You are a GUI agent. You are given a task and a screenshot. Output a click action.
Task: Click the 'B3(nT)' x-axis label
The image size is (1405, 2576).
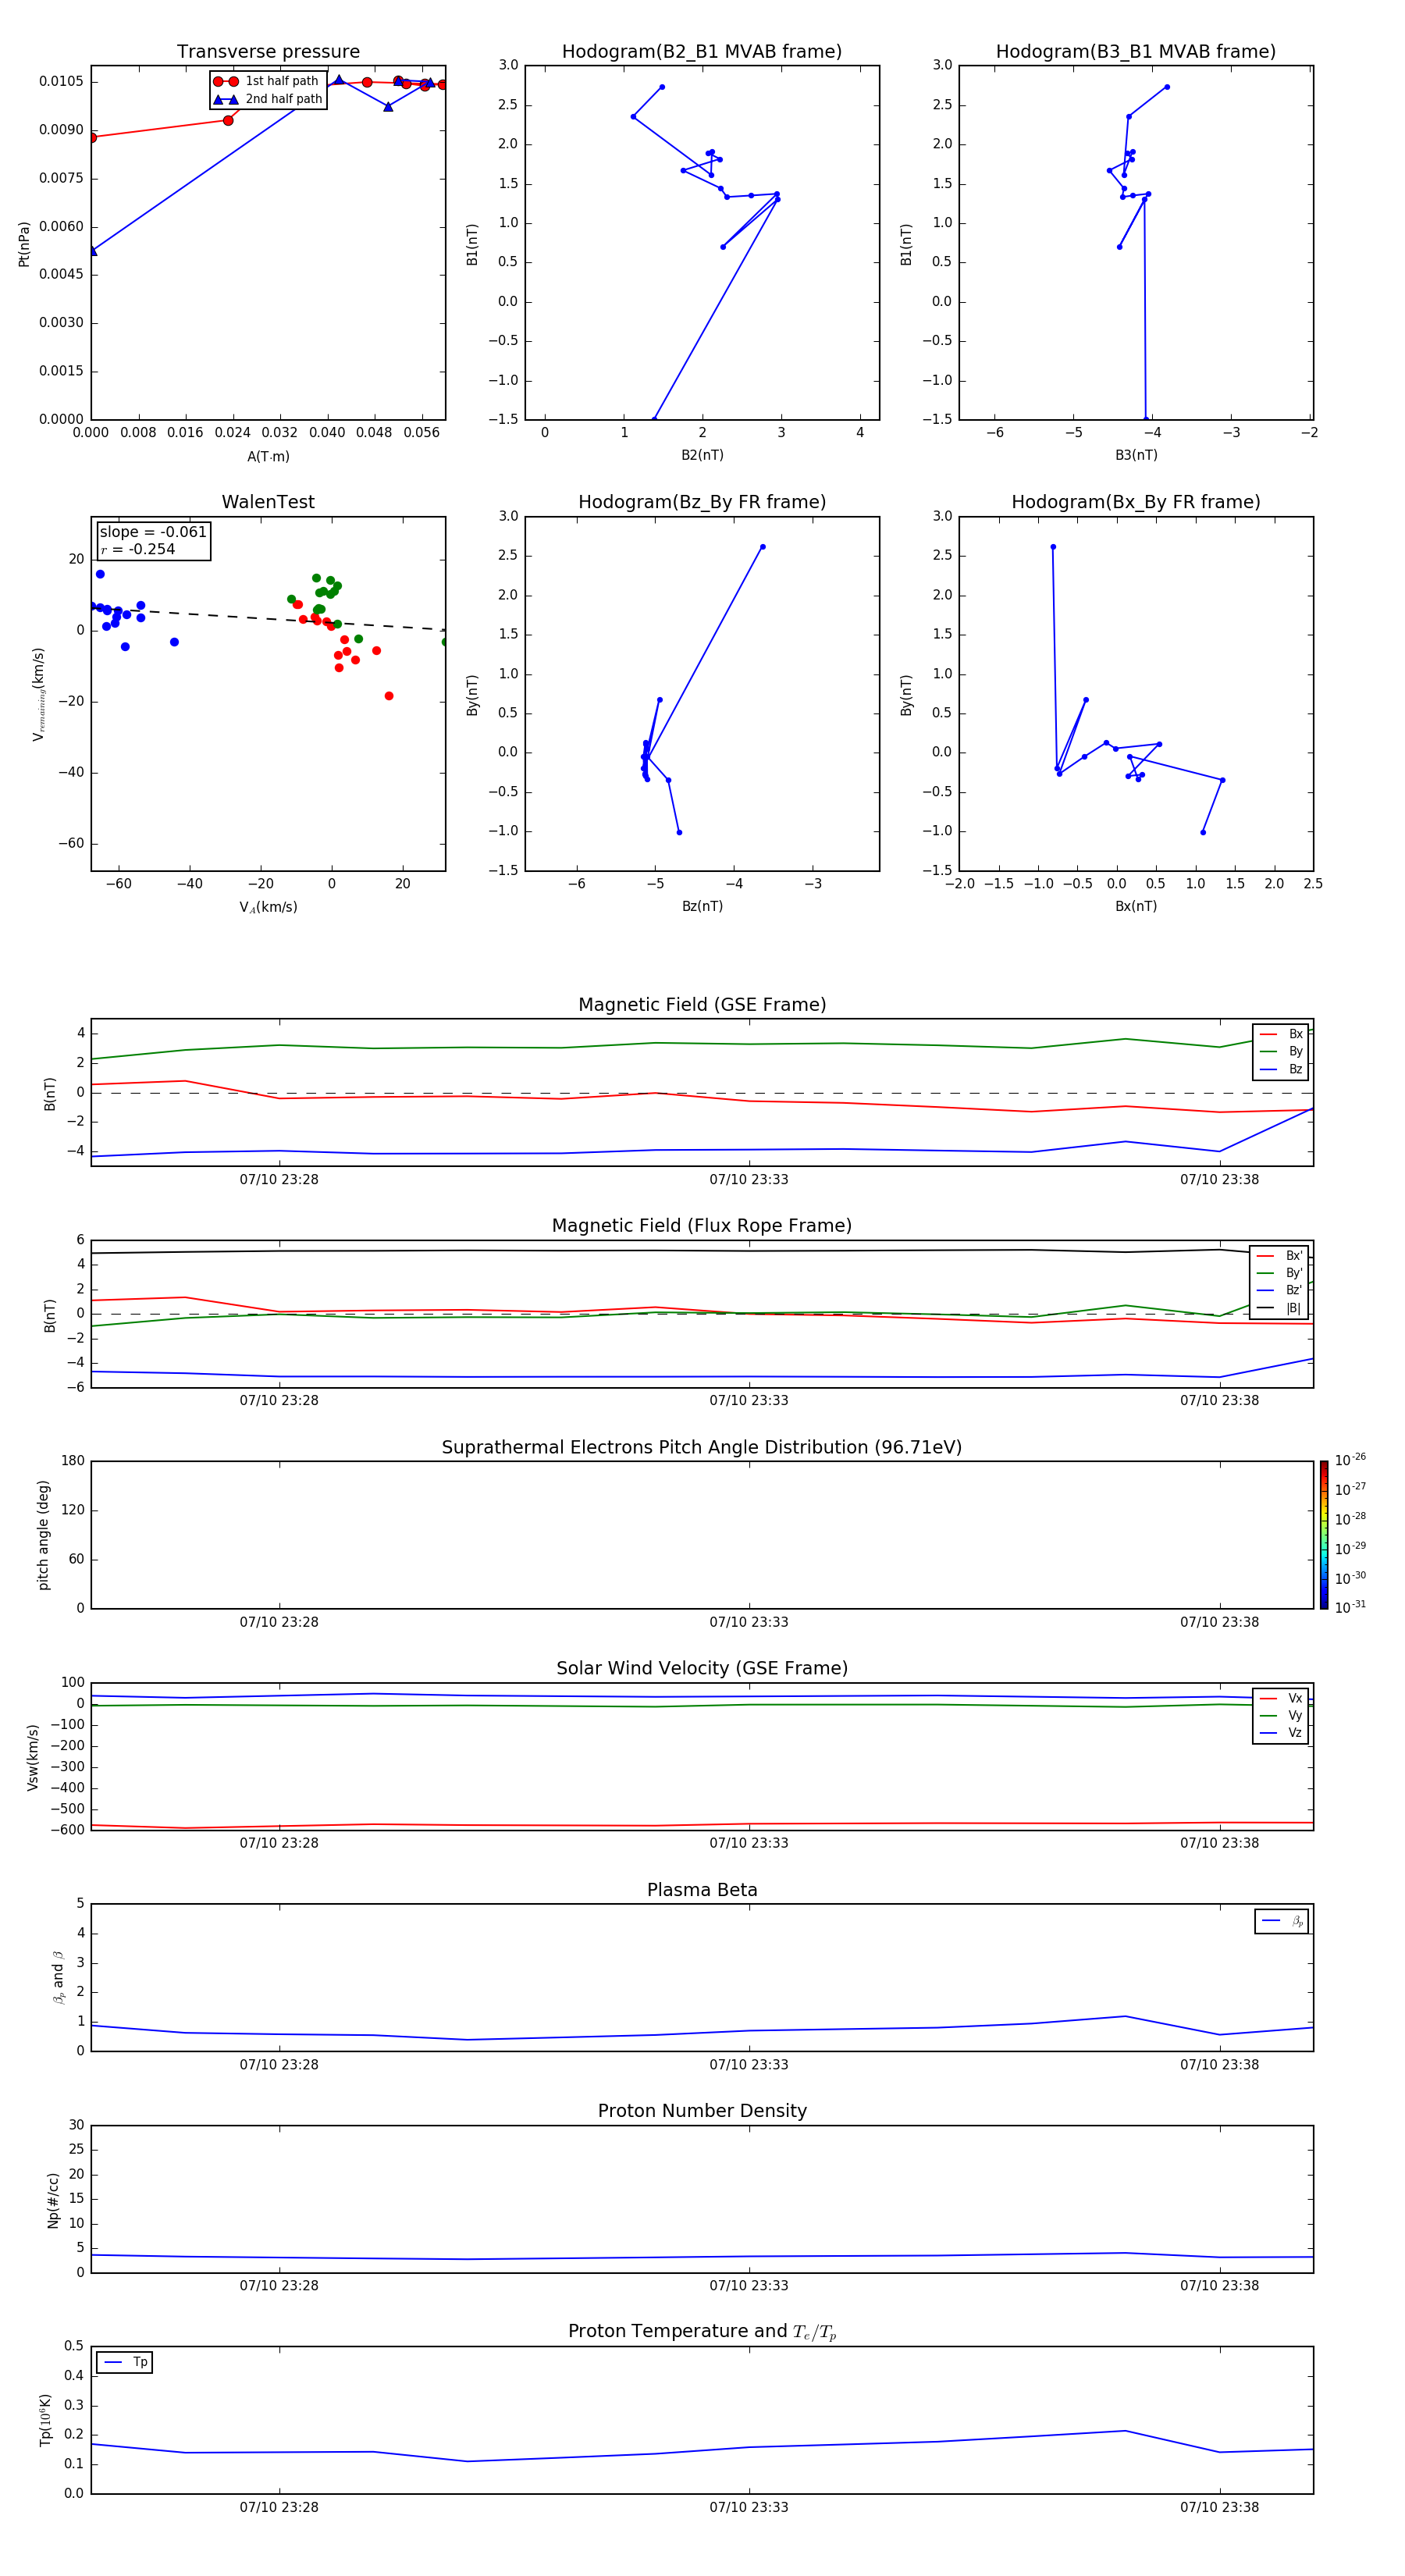click(1136, 455)
